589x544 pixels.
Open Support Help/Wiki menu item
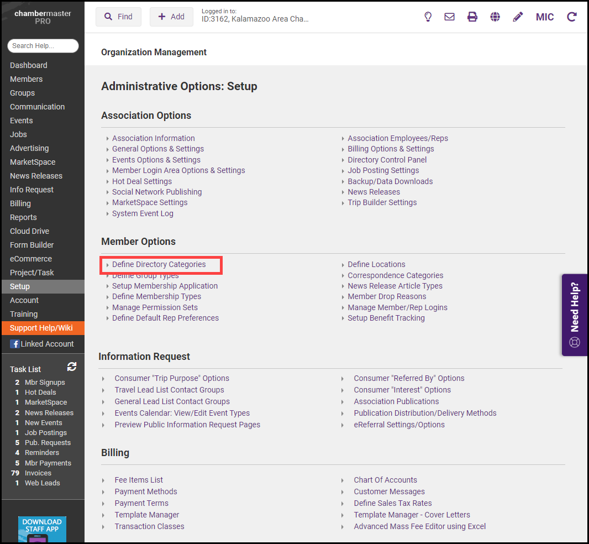pyautogui.click(x=41, y=328)
